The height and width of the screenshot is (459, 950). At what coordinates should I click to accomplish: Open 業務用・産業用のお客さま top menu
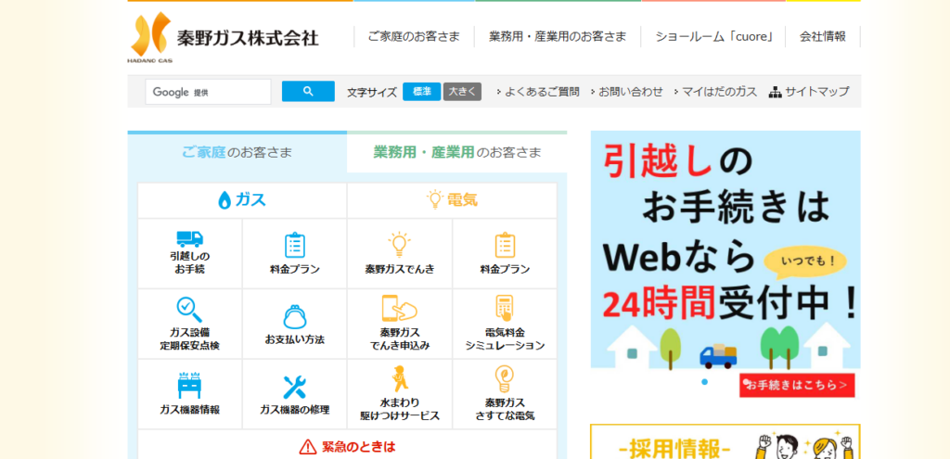tap(558, 36)
